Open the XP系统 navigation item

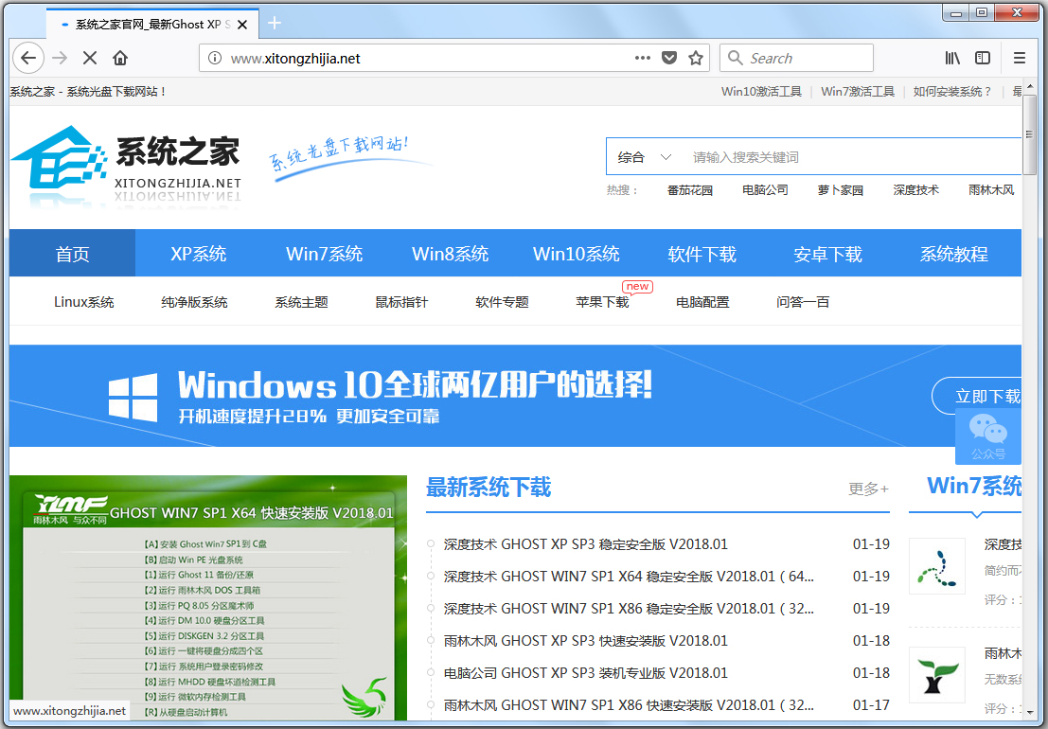coord(199,254)
